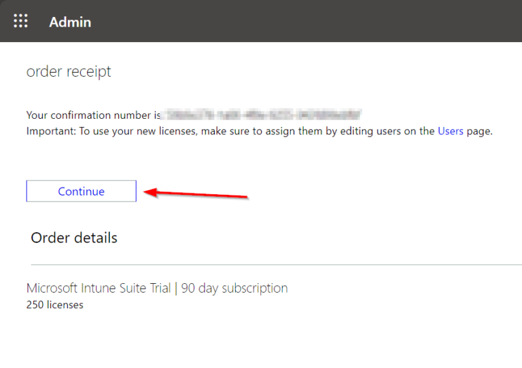The image size is (522, 368).
Task: Open the app launcher waffle icon
Action: 21,21
